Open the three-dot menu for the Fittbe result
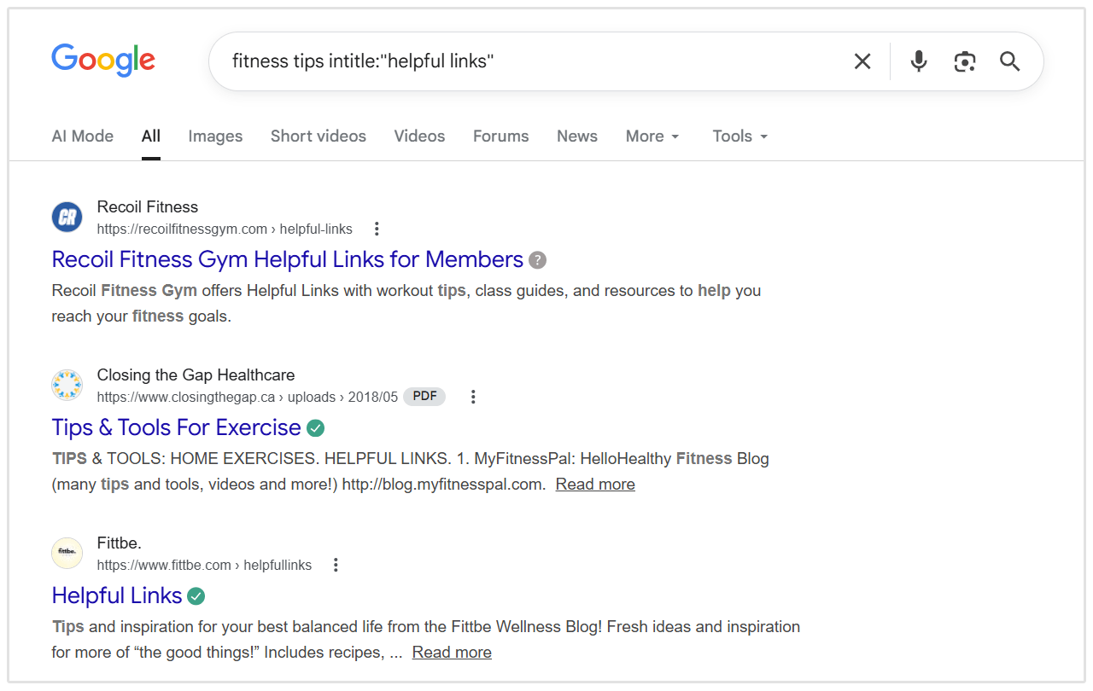 point(336,564)
